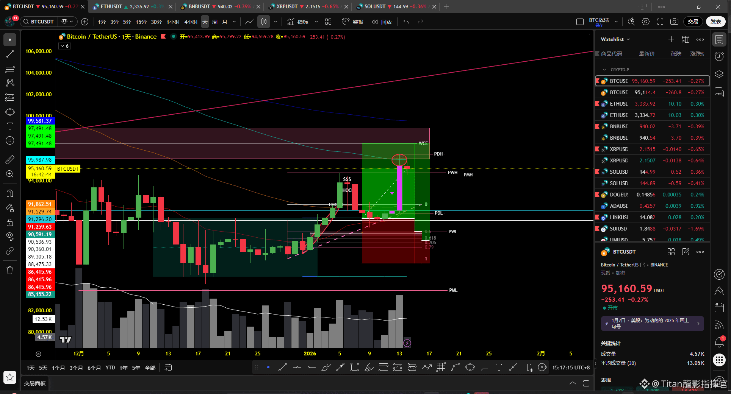Toggle the red flag on LINKUSD row
This screenshot has height=394, width=731.
click(597, 217)
